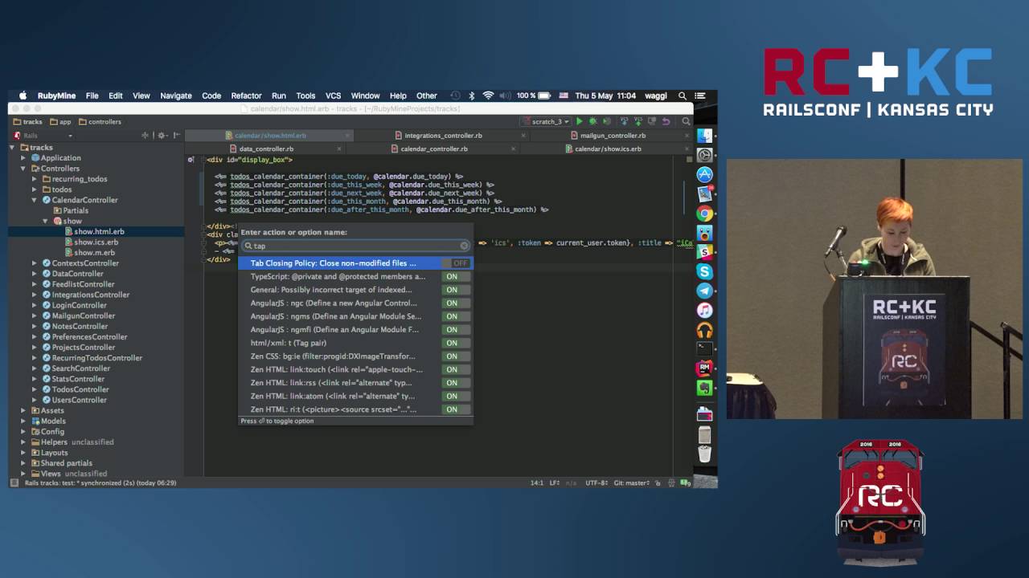Click the purple Revert arrow icon

[666, 122]
